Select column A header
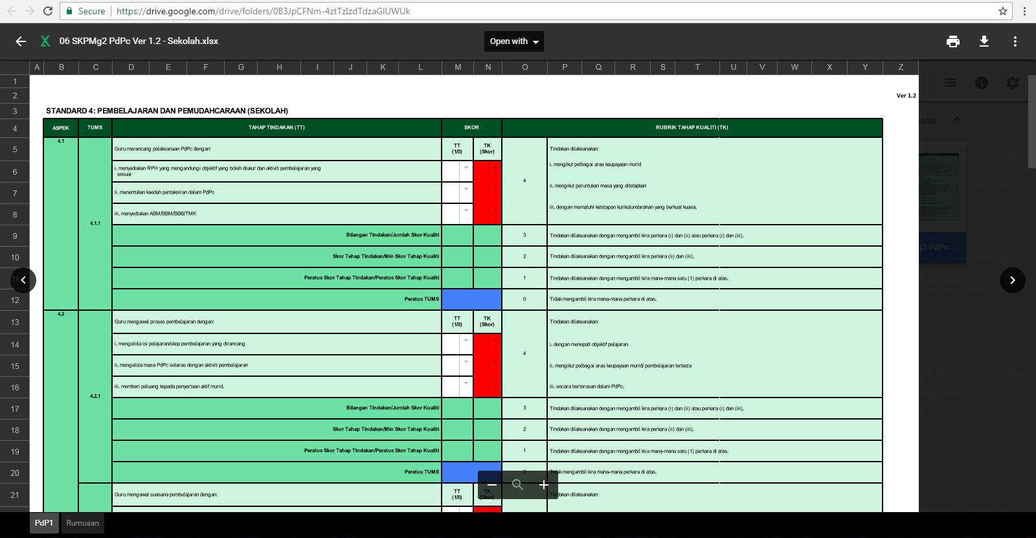This screenshot has width=1036, height=538. [x=37, y=67]
